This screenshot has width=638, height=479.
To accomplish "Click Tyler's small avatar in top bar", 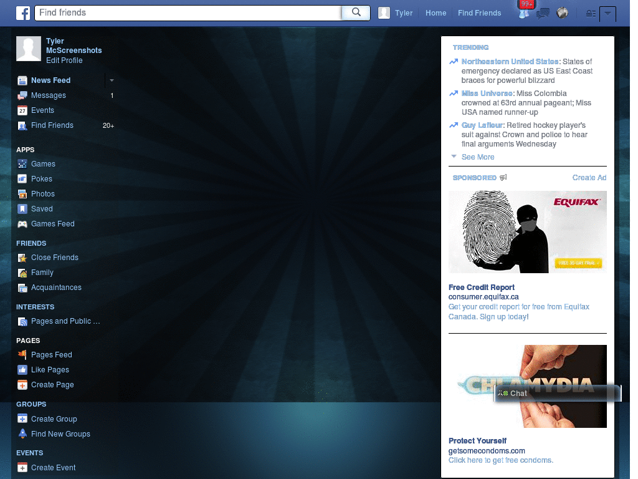I will click(384, 13).
